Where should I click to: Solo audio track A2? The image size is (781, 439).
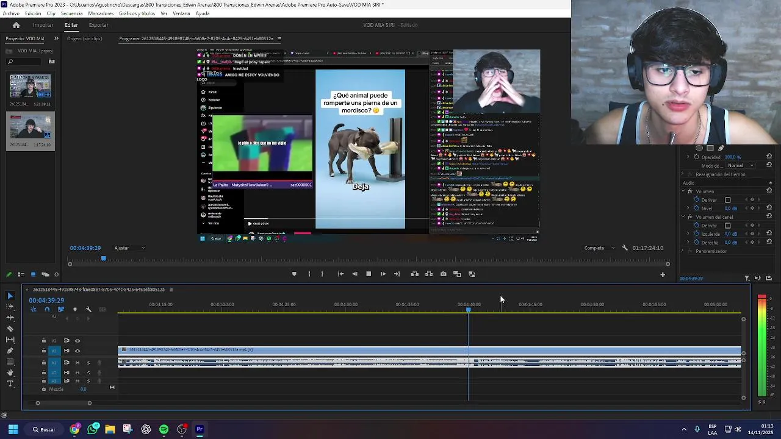(88, 373)
